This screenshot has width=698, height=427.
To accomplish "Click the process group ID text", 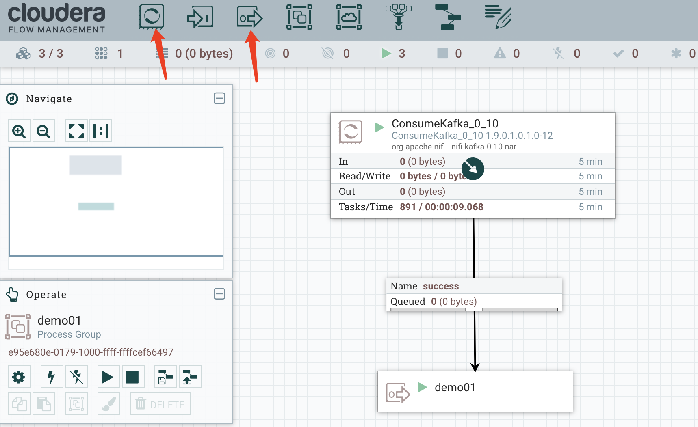I will coord(91,352).
